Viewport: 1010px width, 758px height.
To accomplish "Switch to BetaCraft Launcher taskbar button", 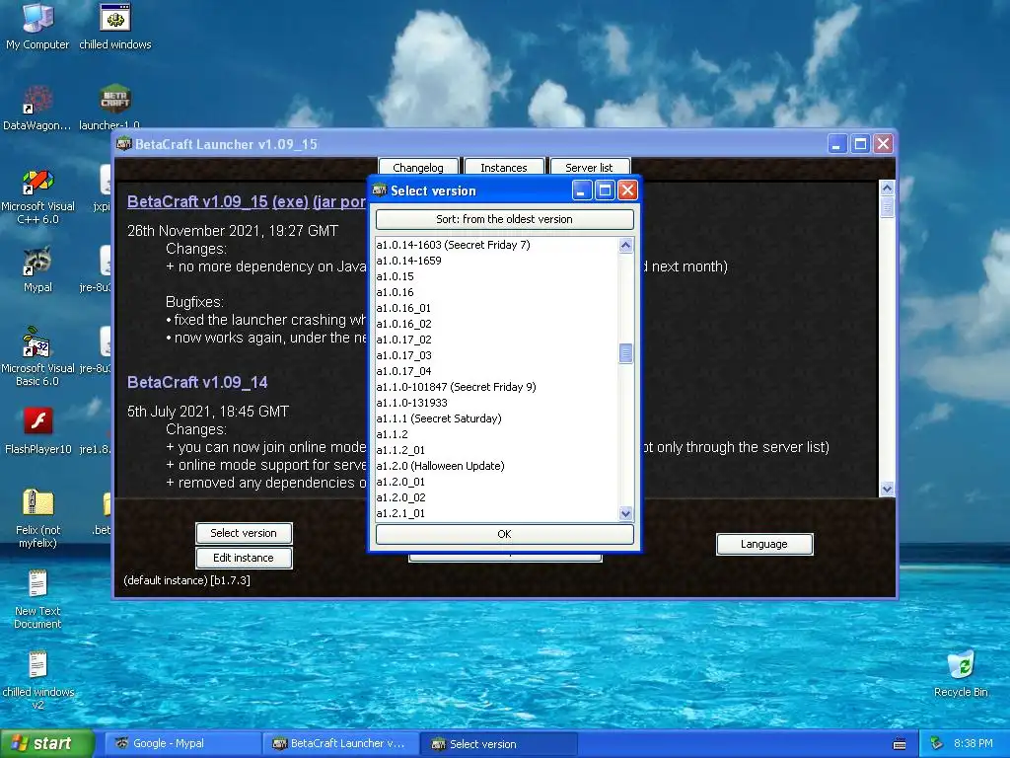I will pos(340,743).
